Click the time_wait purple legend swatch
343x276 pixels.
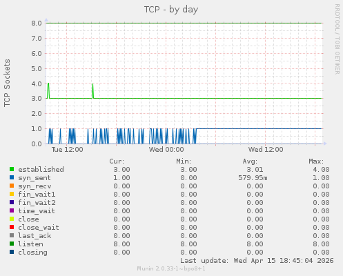12,210
